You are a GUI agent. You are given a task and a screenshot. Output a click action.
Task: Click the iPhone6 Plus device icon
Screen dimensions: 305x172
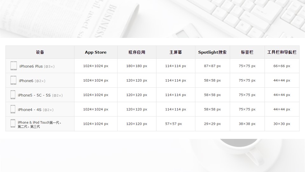point(14,66)
